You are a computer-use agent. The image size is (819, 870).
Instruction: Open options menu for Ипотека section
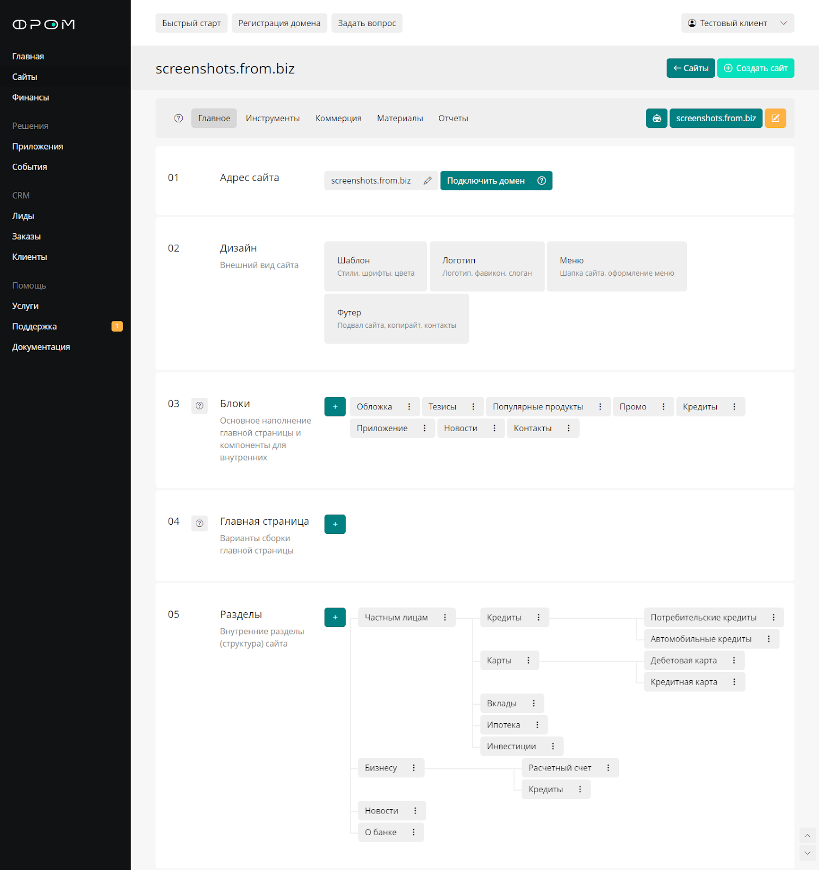tap(537, 725)
